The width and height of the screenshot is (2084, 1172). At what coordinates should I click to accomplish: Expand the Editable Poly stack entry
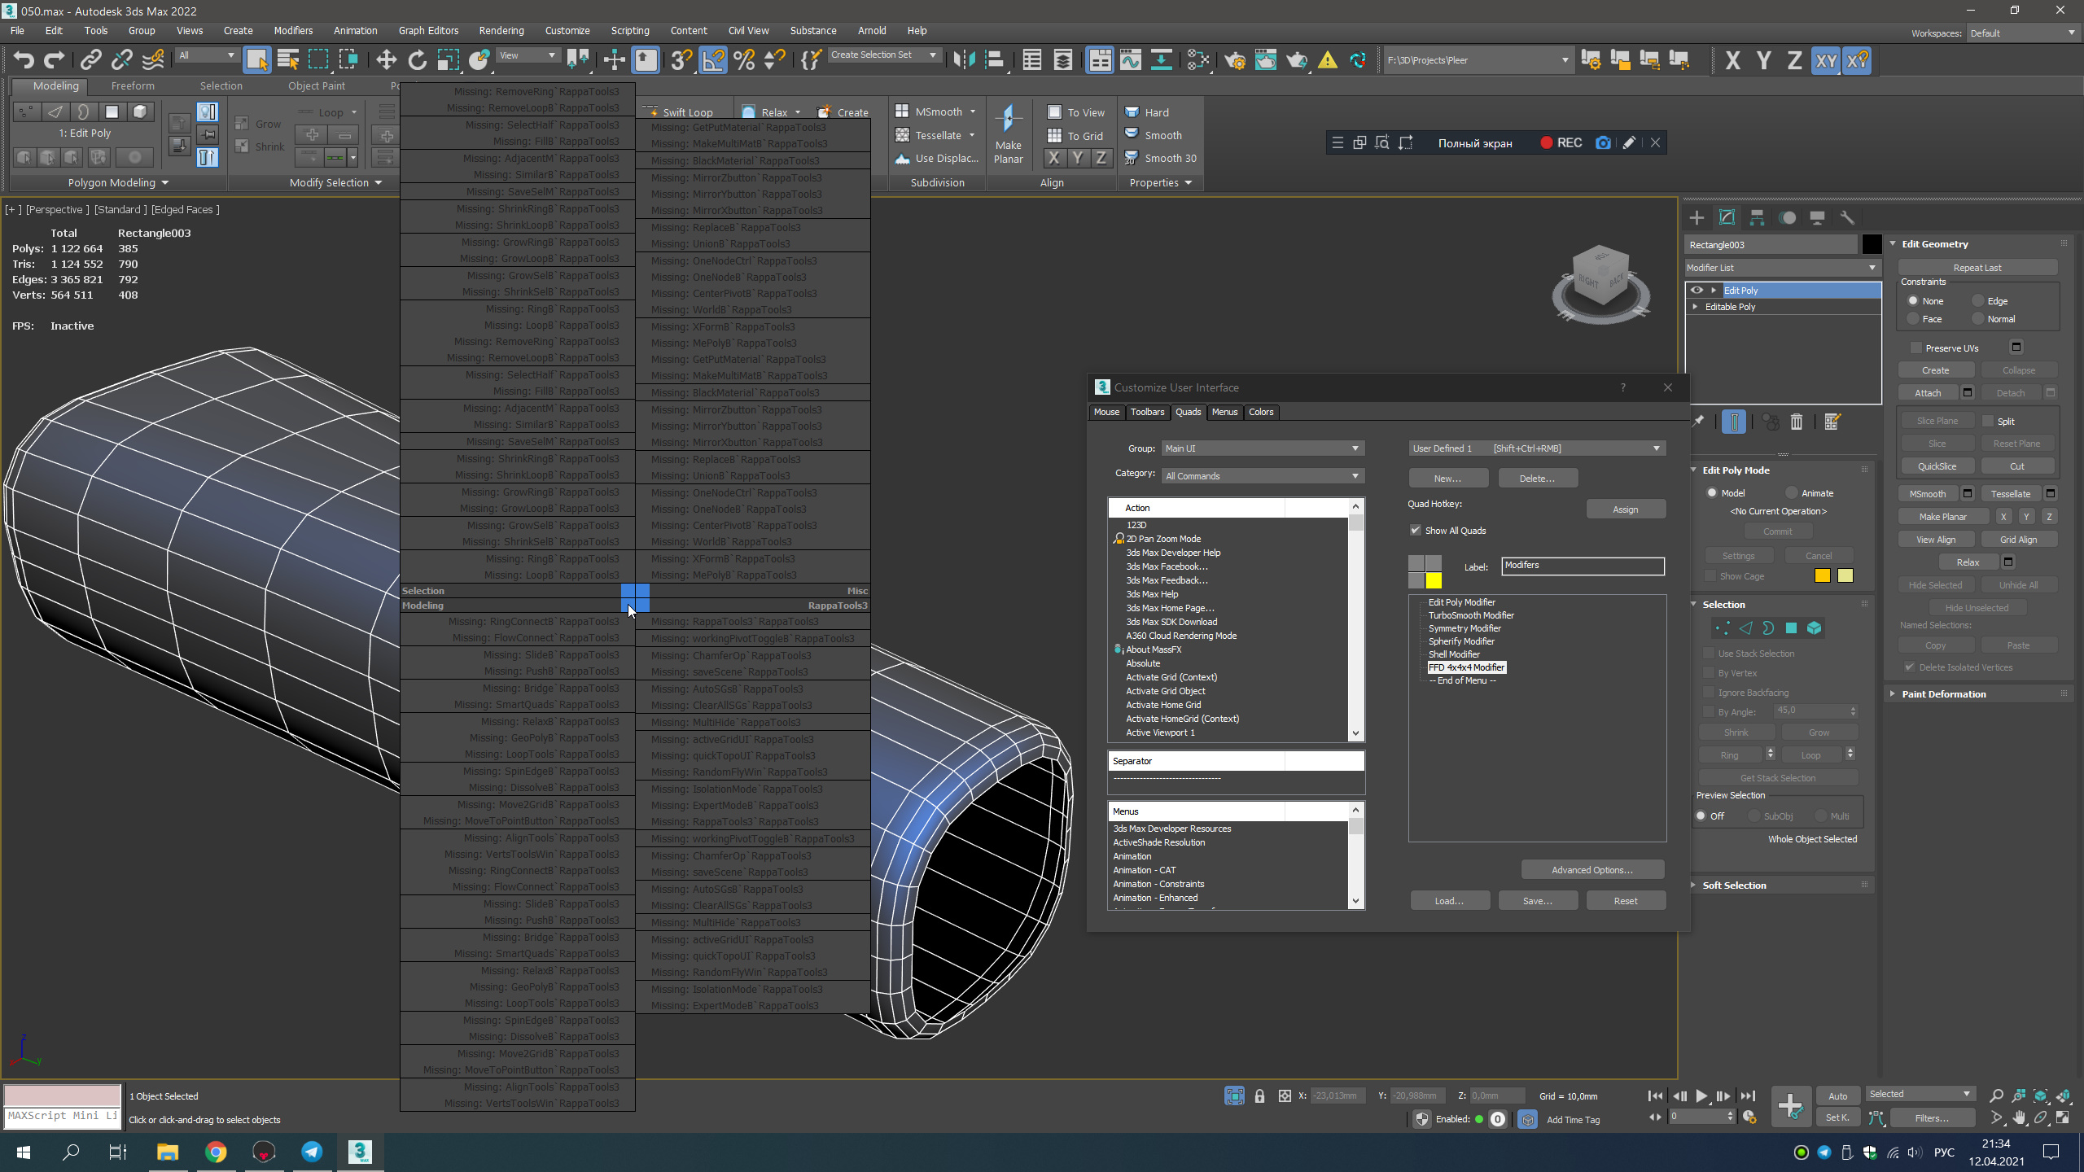[x=1696, y=307]
